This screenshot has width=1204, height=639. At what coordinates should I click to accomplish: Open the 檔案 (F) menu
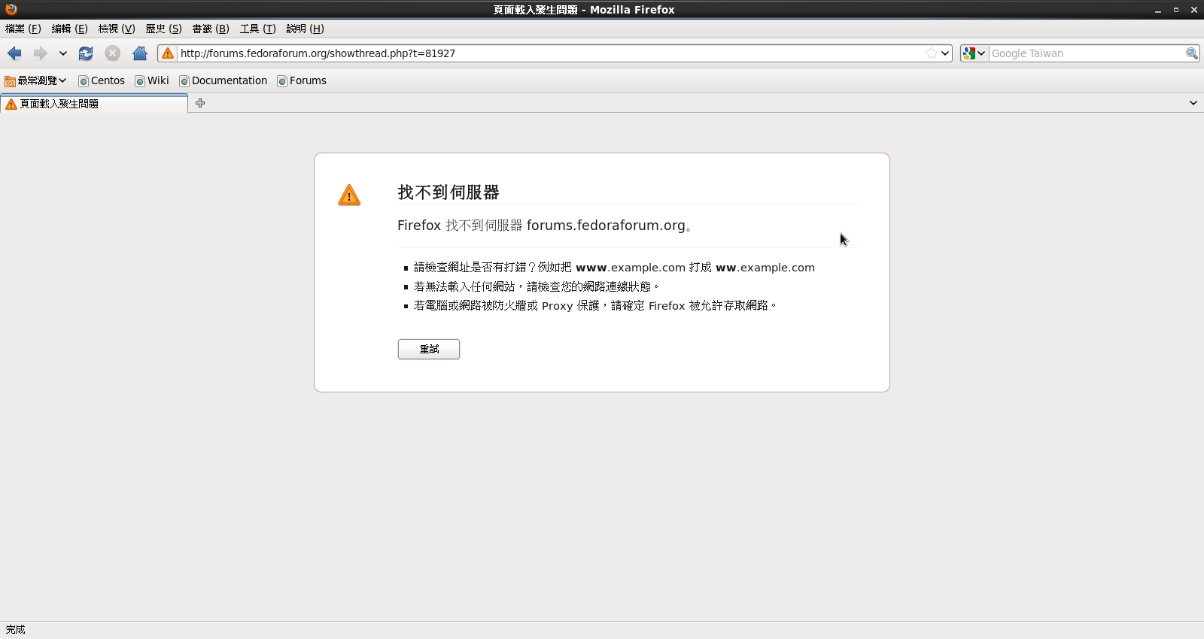[x=23, y=29]
